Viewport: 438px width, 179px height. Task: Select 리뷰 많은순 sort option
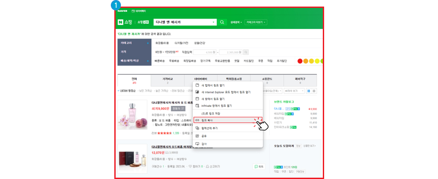pos(177,91)
